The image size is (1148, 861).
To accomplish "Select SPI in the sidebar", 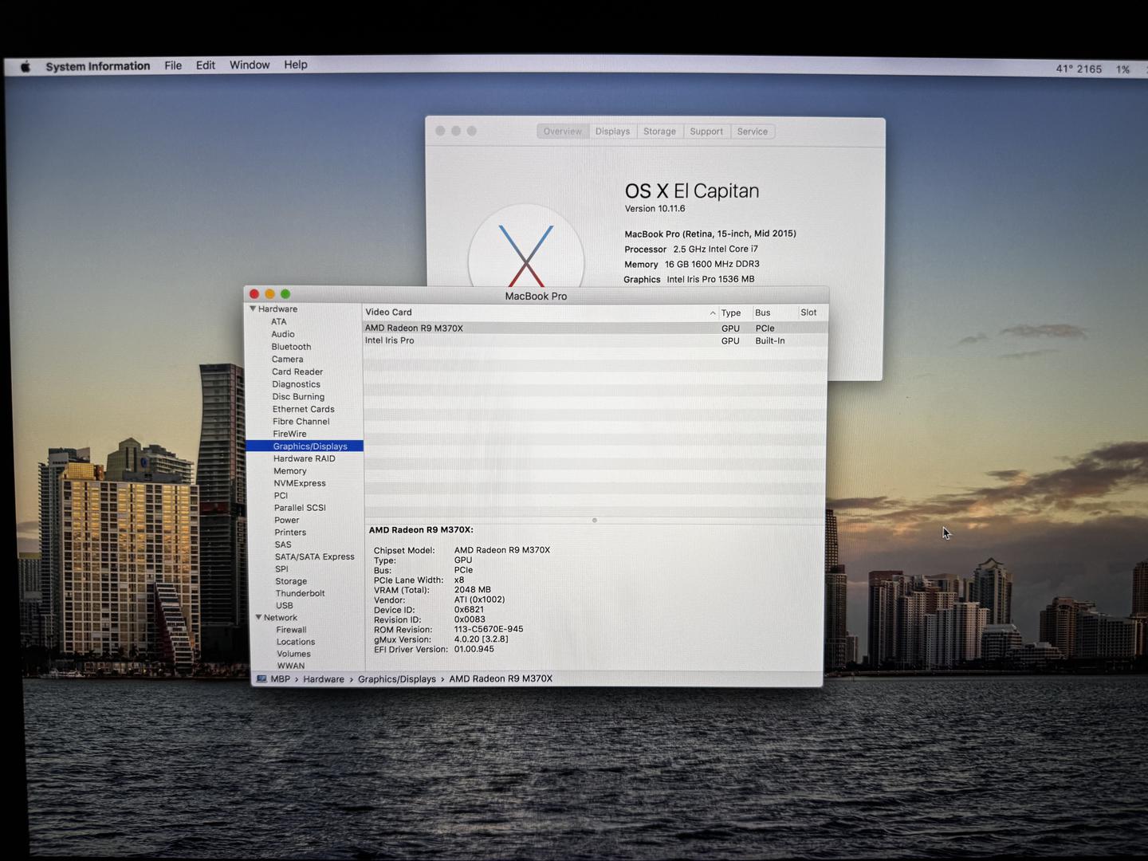I will [281, 569].
